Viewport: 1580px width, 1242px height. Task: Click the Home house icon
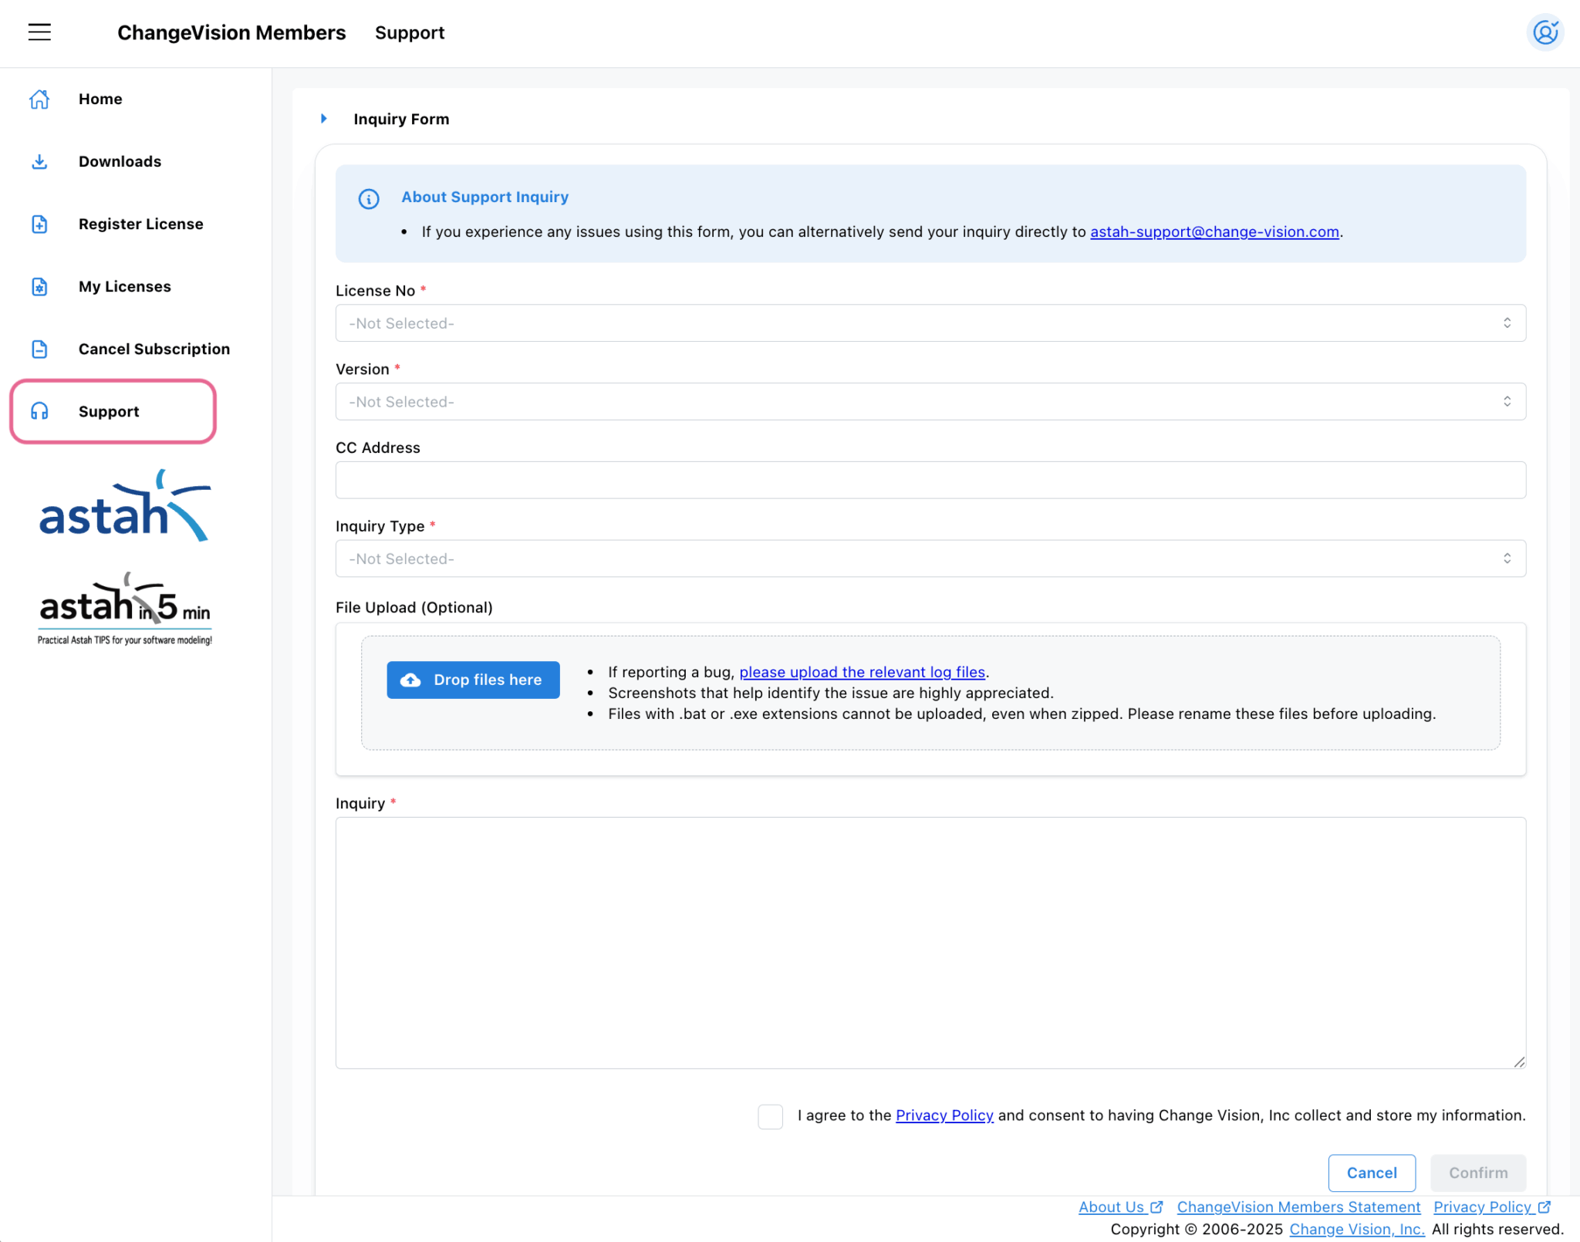pos(39,99)
